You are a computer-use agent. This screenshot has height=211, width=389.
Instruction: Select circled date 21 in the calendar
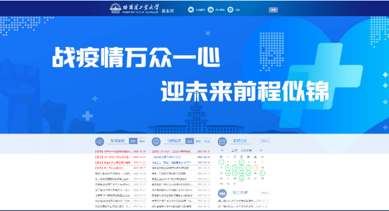click(262, 173)
